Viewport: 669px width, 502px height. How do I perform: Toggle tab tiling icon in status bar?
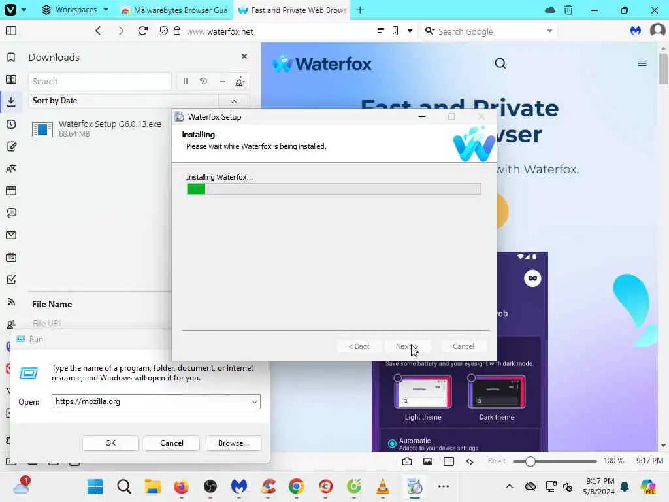pos(448,461)
